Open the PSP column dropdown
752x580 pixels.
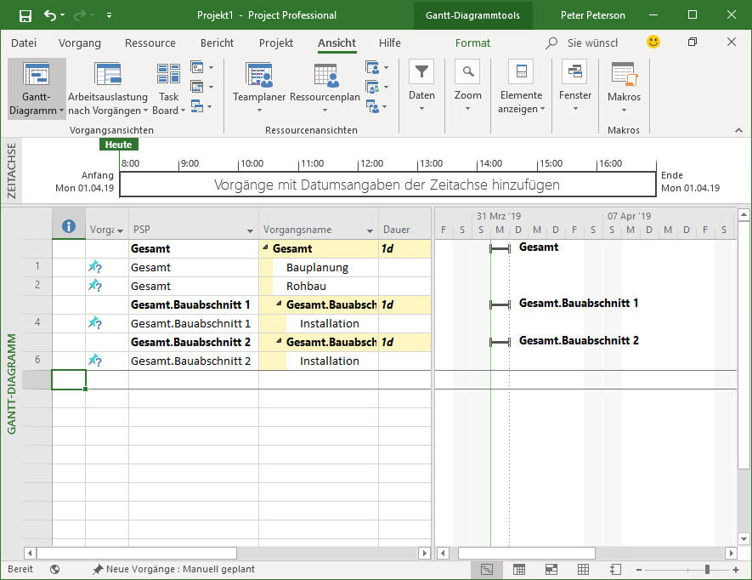(x=250, y=230)
